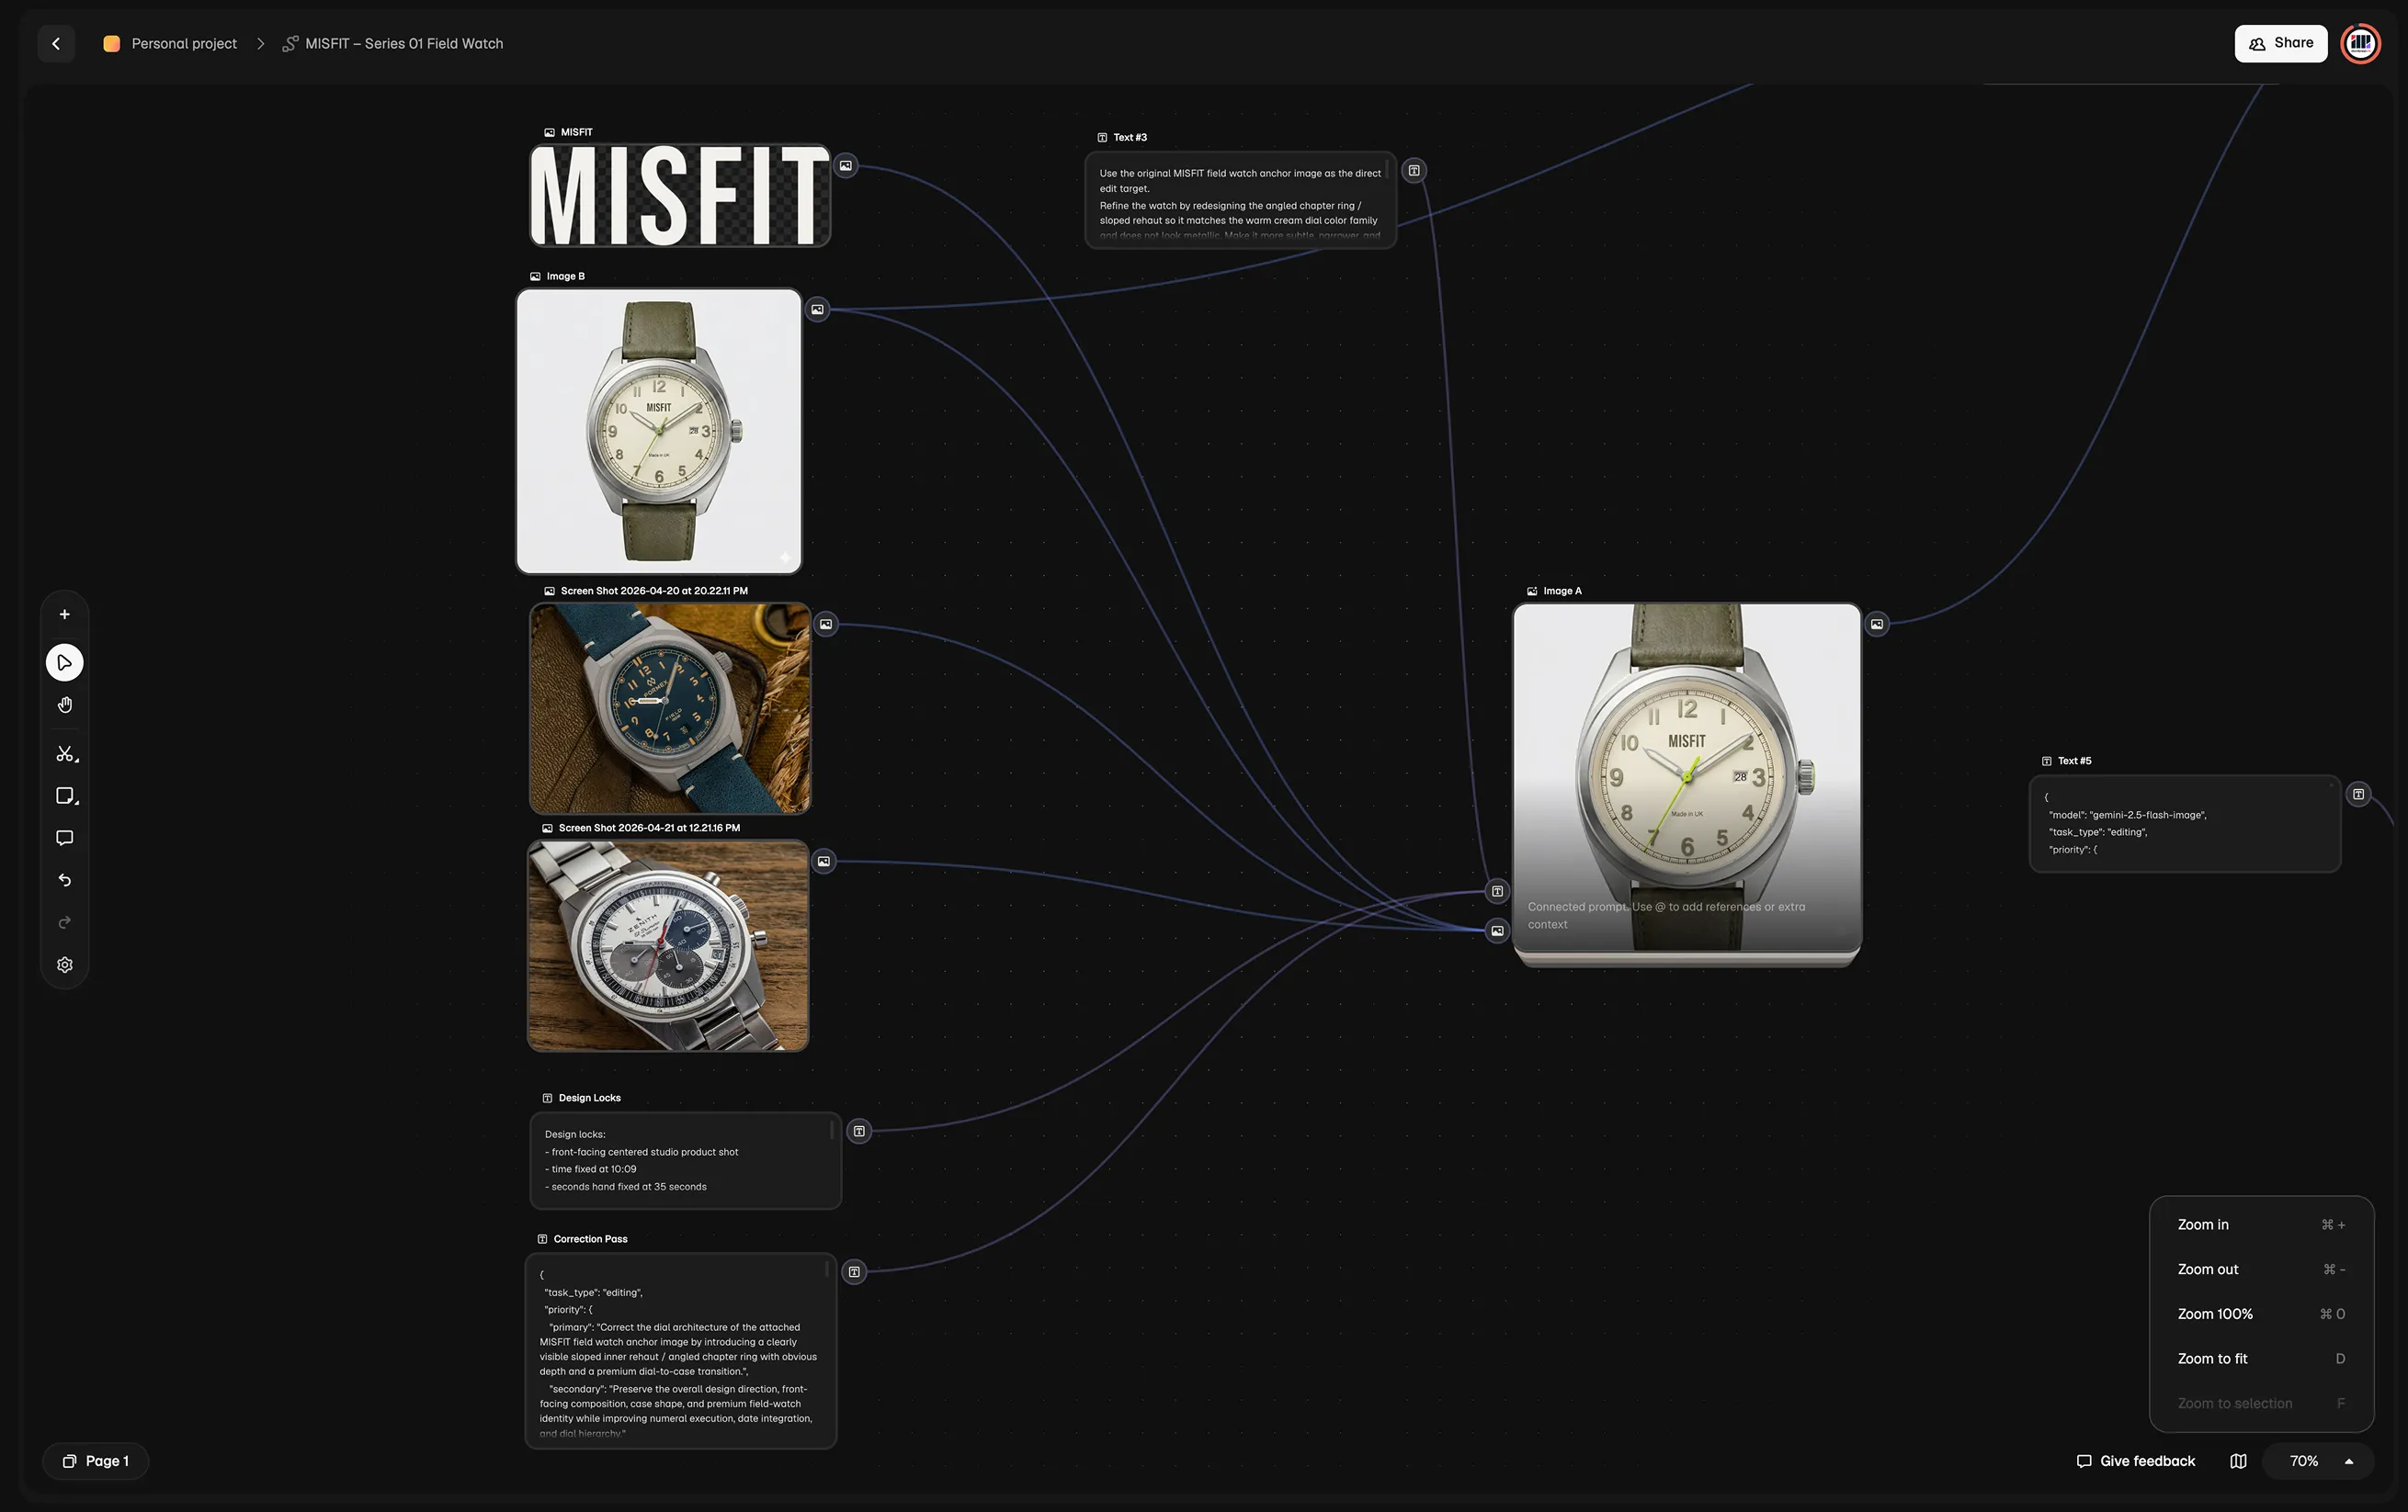2408x1512 pixels.
Task: Select the pointer select tool
Action: (65, 662)
